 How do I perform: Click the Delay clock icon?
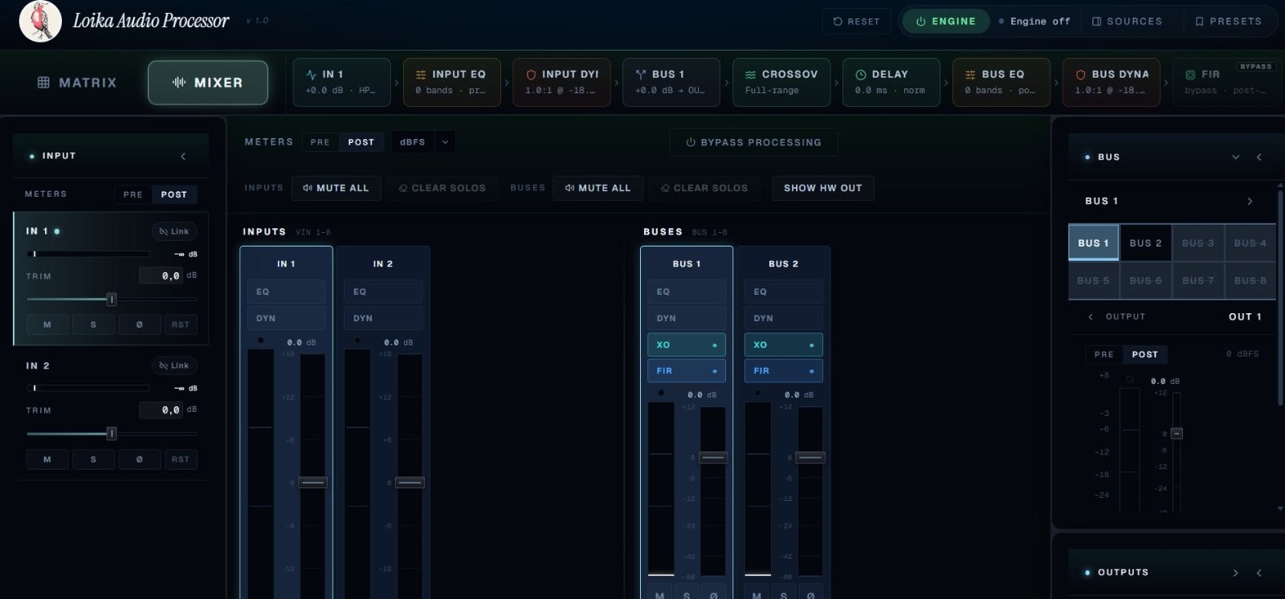pyautogui.click(x=861, y=74)
